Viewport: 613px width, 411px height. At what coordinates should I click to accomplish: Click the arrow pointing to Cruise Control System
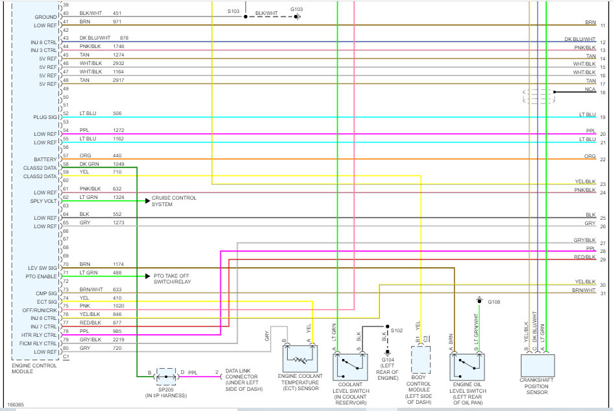point(147,201)
